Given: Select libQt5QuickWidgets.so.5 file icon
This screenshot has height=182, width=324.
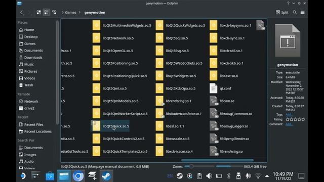Looking at the screenshot, I should click(159, 25).
